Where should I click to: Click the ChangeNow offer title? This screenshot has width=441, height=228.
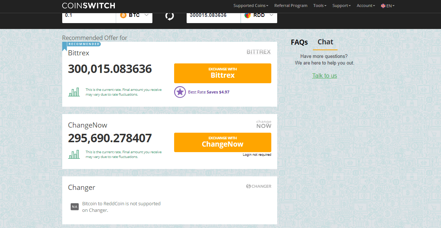(x=88, y=125)
